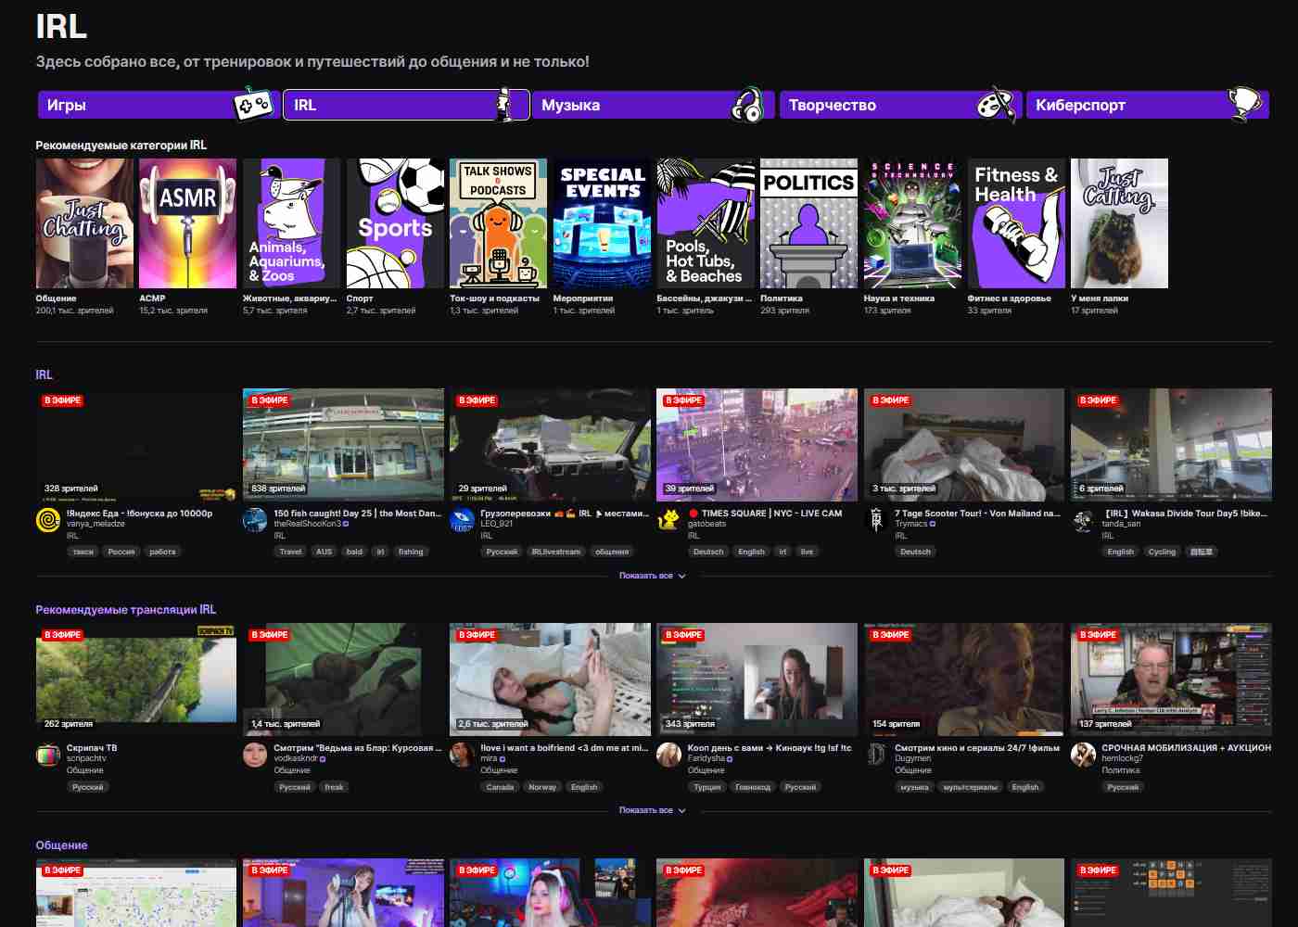Click Faridysha channel avatar
This screenshot has height=927, width=1298.
(x=668, y=755)
